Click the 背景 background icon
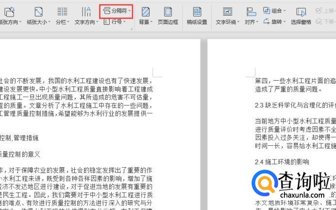 tap(146, 12)
